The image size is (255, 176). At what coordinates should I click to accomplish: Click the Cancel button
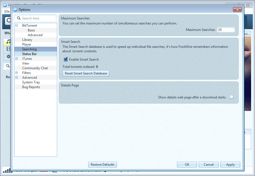pyautogui.click(x=208, y=164)
